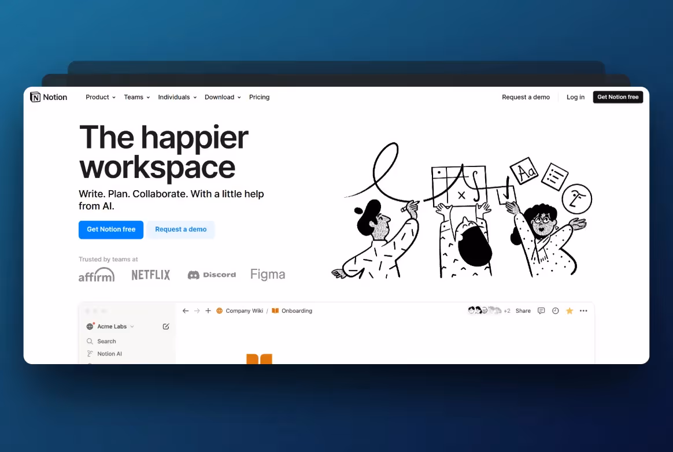Click the Figma logo

click(x=267, y=275)
